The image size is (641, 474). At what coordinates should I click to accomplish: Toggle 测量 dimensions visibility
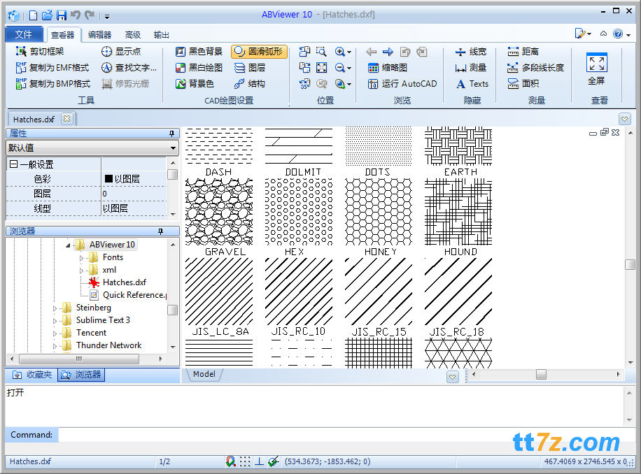pyautogui.click(x=470, y=67)
